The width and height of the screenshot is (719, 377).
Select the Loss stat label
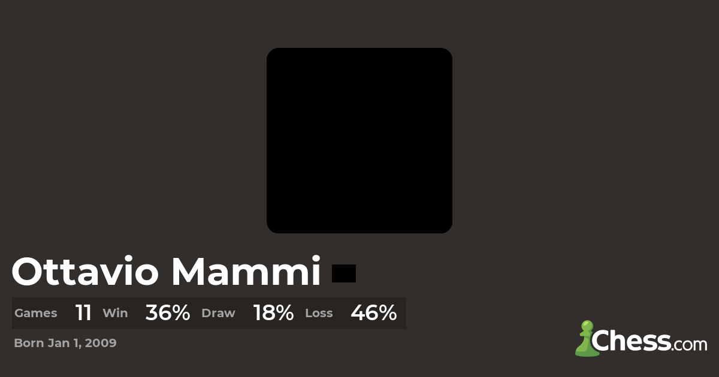[x=319, y=313]
